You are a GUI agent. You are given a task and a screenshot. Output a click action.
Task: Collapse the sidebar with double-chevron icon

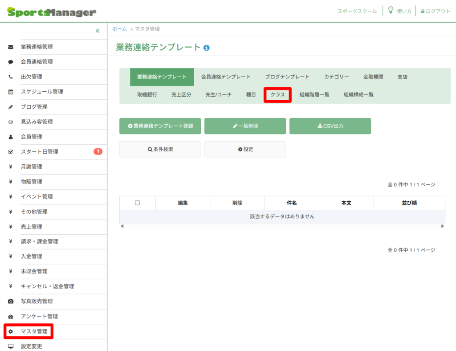pyautogui.click(x=98, y=31)
